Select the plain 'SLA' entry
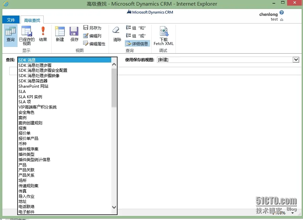 click(x=65, y=91)
